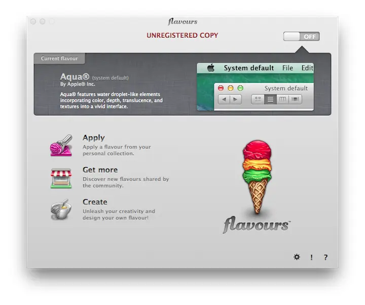Click the "(system default)" label
The width and height of the screenshot is (365, 305).
coord(110,78)
